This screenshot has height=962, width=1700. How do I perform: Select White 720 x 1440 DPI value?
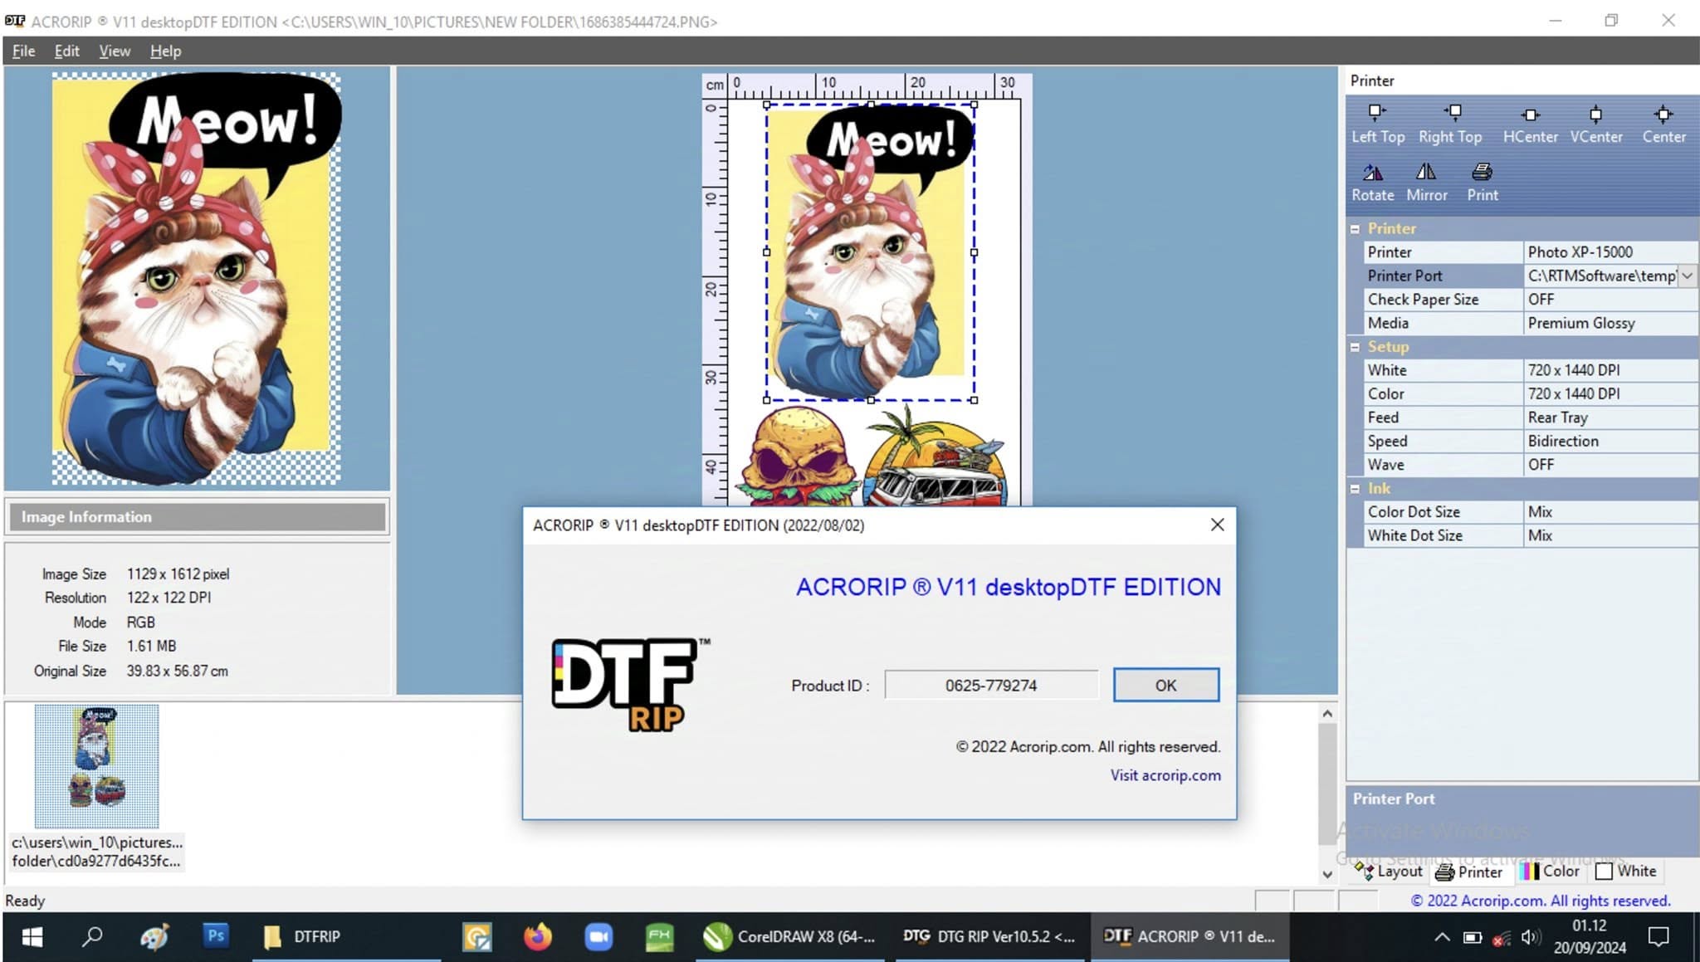1610,370
